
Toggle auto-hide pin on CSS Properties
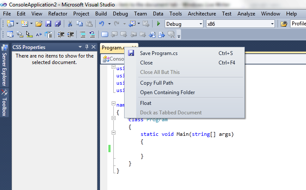tap(87, 47)
